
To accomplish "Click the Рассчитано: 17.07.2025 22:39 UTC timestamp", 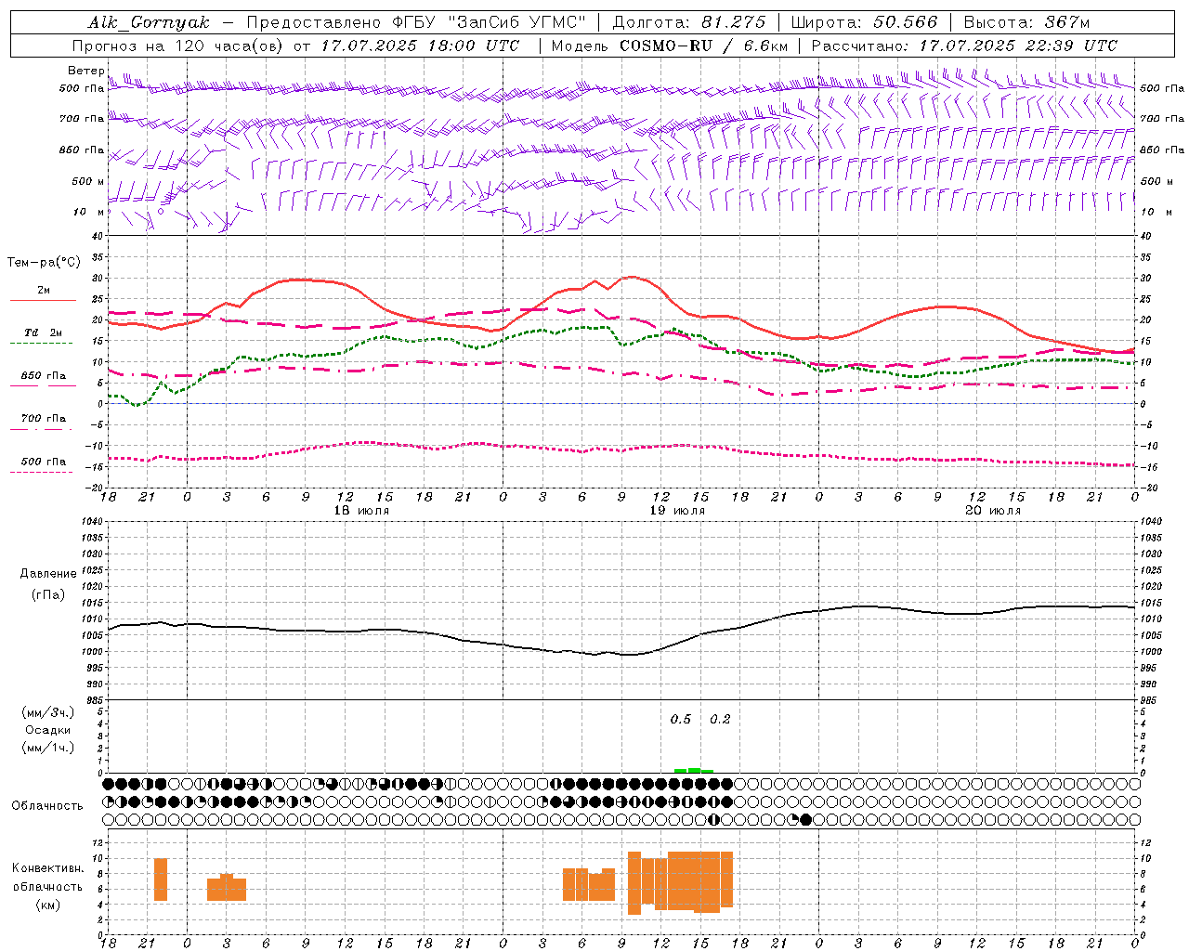I will (964, 46).
